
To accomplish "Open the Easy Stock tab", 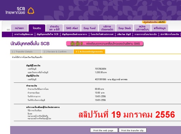I will [125, 28].
